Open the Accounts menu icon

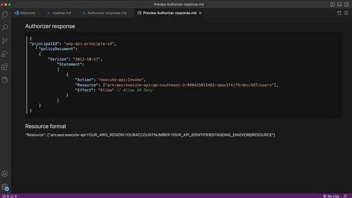5,174
